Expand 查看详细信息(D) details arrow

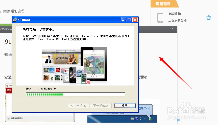click(x=9, y=118)
